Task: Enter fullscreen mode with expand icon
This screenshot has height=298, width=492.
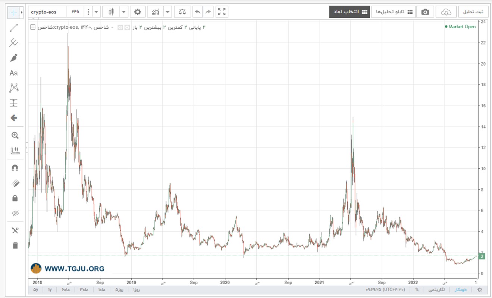Action: [222, 12]
